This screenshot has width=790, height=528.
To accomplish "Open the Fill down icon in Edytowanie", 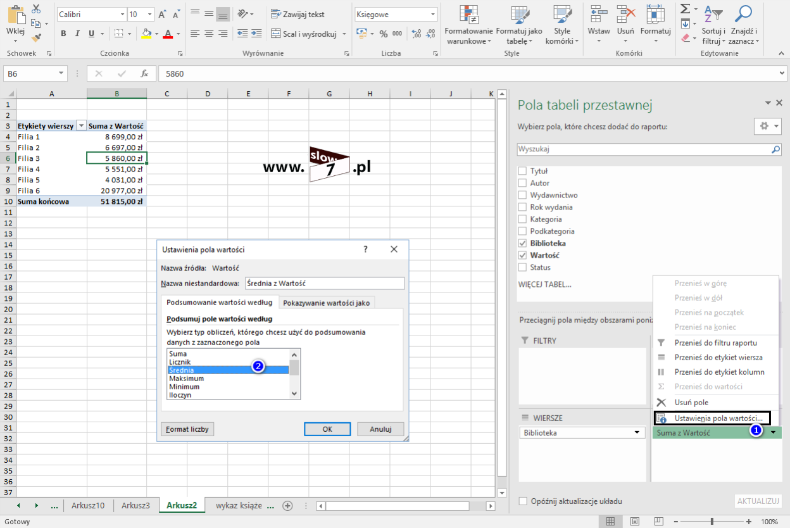I will (686, 24).
